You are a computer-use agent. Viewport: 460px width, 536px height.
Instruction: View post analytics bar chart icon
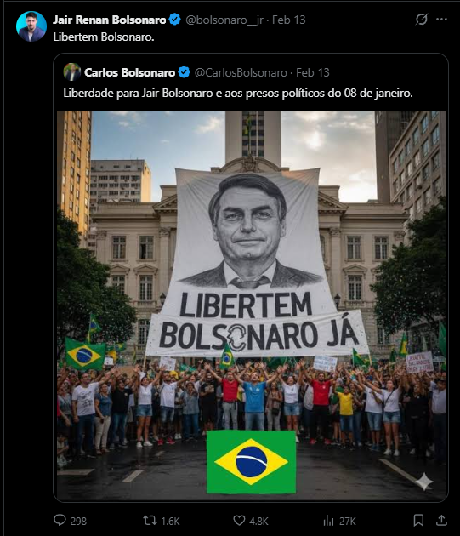click(328, 521)
